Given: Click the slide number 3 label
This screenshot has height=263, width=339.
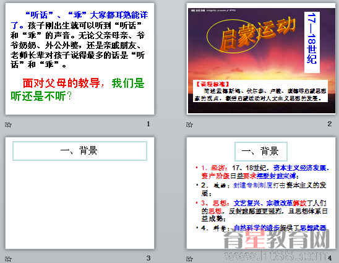Looking at the screenshot, I should 148,258.
